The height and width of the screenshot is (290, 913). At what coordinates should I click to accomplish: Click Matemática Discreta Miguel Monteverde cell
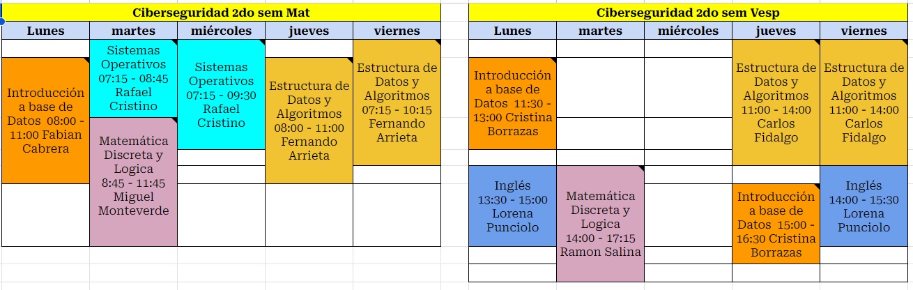[x=133, y=181]
